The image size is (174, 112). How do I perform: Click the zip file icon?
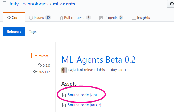coord(64,95)
